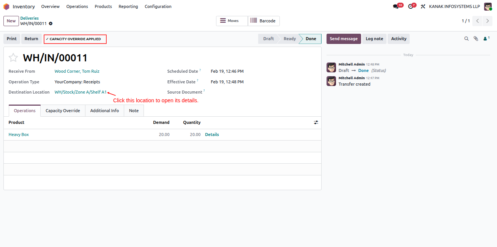Go to next record arrow

tap(488, 21)
